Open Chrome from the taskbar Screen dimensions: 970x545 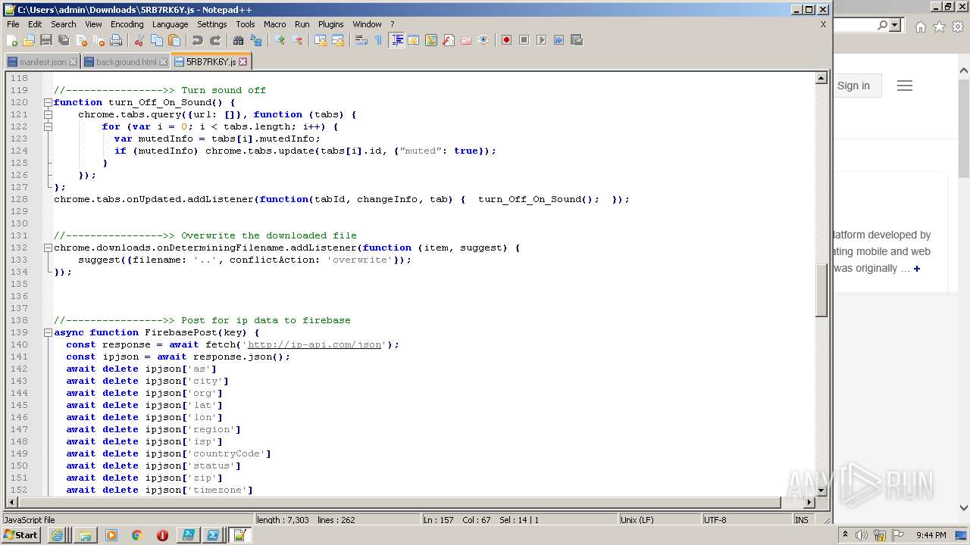136,535
